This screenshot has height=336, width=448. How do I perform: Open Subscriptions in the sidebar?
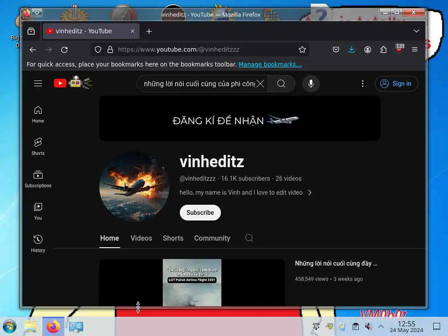coord(38,179)
